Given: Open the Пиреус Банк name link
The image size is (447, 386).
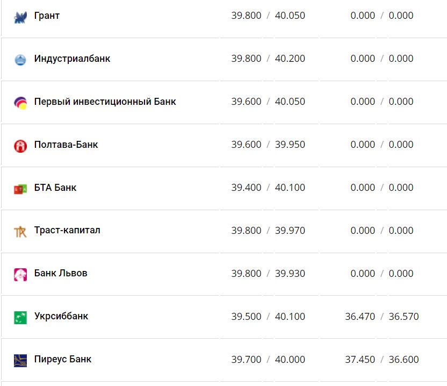Looking at the screenshot, I should (x=63, y=359).
